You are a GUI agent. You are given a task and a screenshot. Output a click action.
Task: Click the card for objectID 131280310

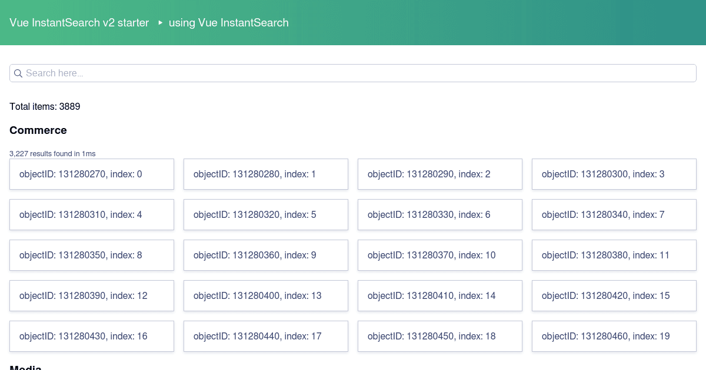(x=92, y=214)
